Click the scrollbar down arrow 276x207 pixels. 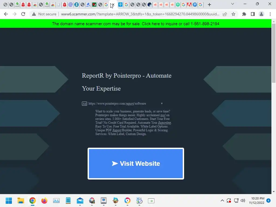(x=274, y=192)
